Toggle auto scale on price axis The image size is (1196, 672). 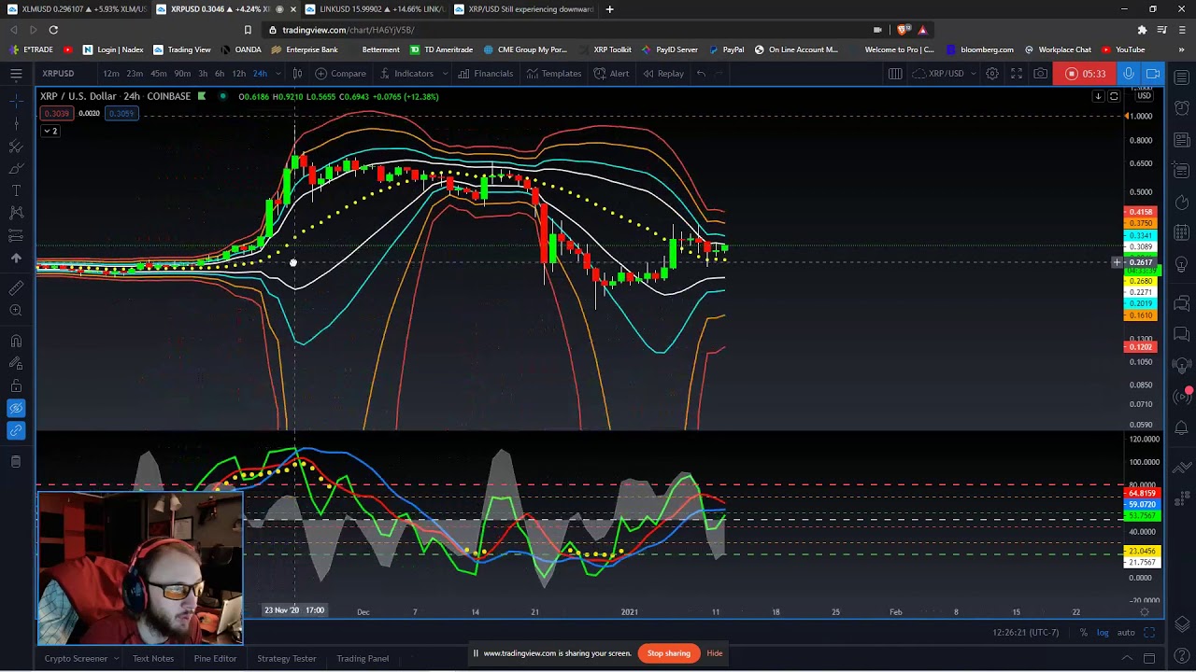(1126, 633)
